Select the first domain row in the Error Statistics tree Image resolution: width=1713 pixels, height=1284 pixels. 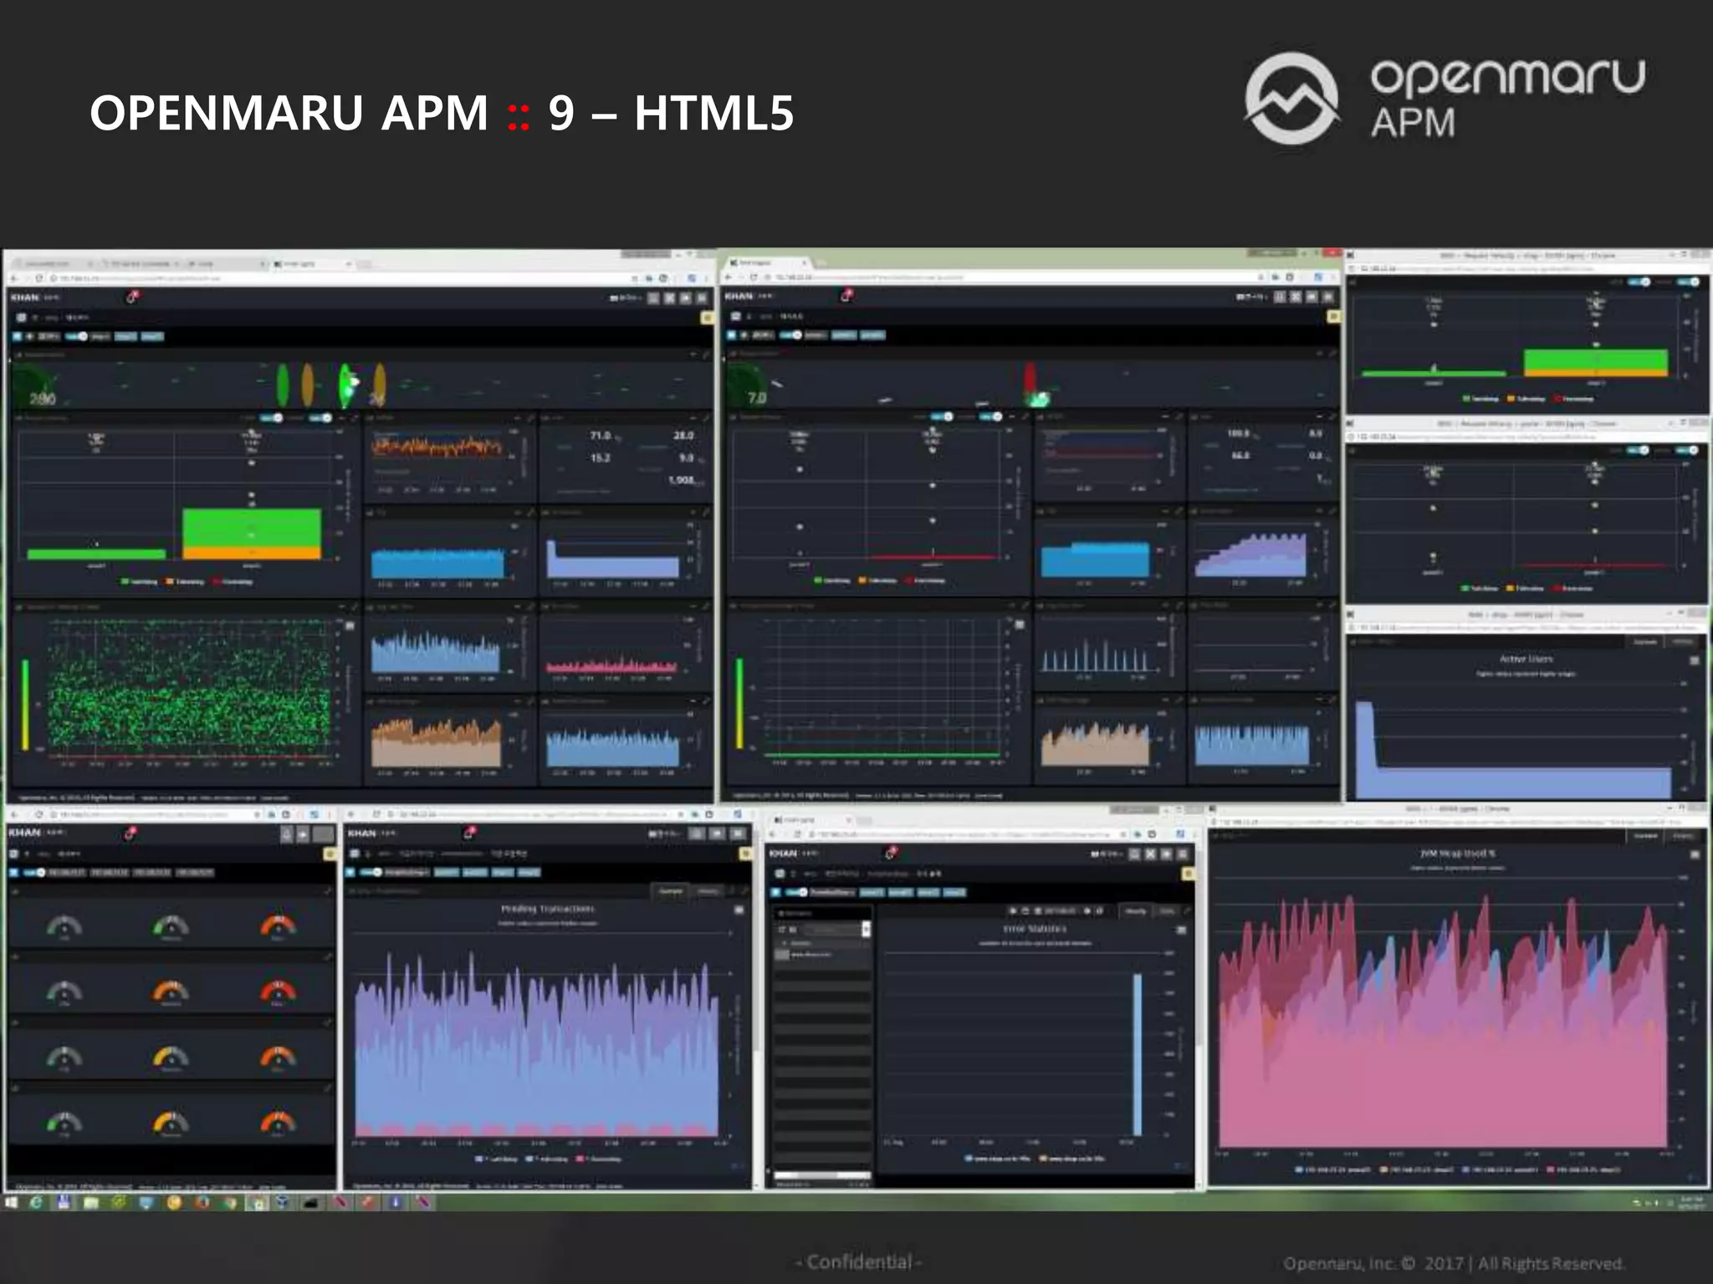821,954
